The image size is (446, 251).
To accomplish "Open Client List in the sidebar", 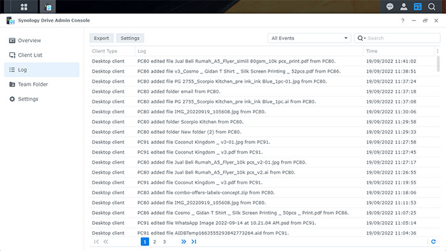I will coord(42,55).
